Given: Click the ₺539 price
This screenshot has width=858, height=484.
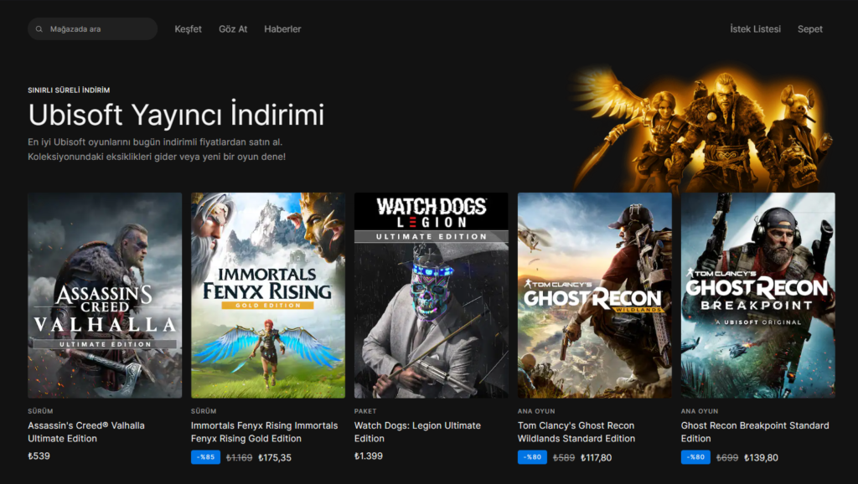Looking at the screenshot, I should 39,456.
